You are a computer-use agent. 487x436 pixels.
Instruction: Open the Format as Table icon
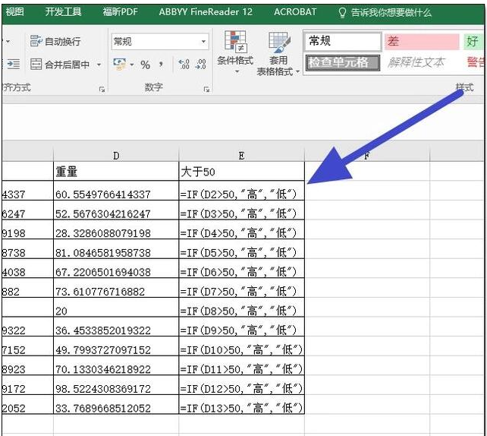tap(278, 53)
